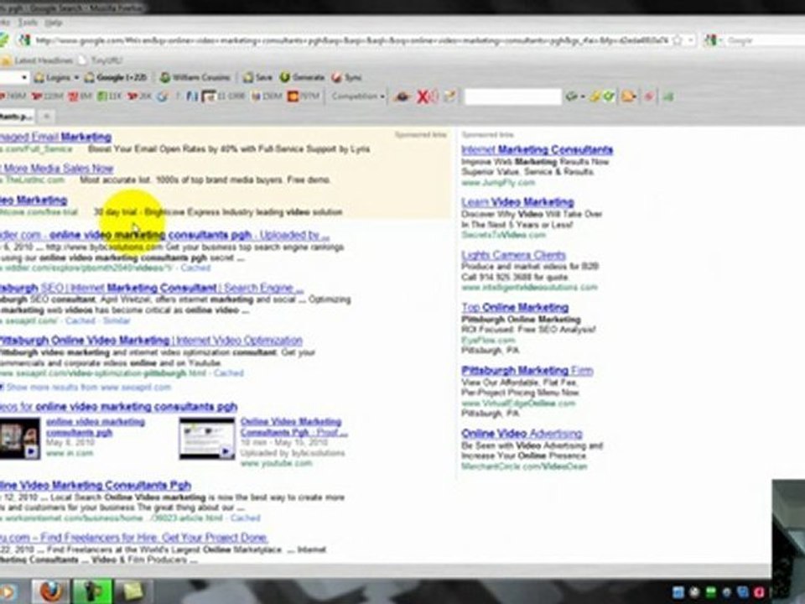The height and width of the screenshot is (604, 805).
Task: Focus the Google search box in toolbar
Action: point(765,40)
